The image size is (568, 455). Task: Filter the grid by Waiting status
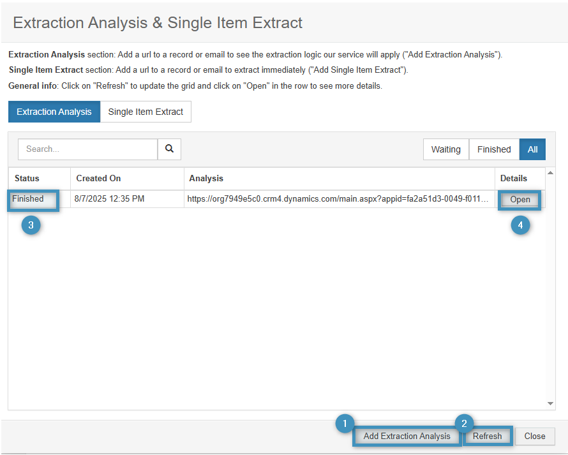[445, 149]
